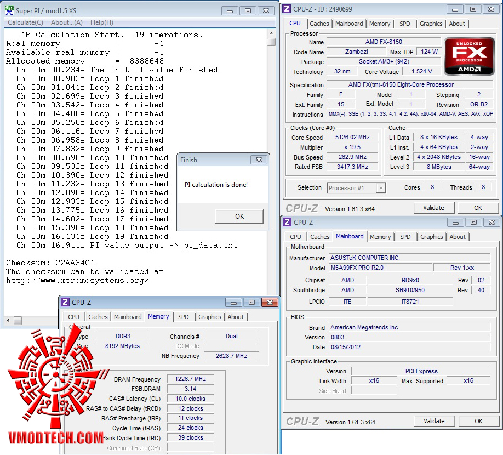Viewport: 503px width, 455px height.
Task: Click Validate in the CPU-Z ID window
Action: tap(433, 208)
